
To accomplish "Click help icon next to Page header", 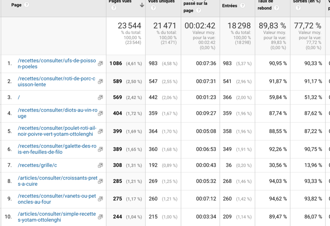I will (26, 5).
